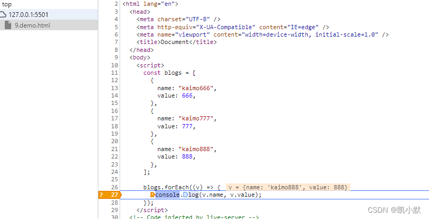
Task: Click line number 25 in the gutter
Action: (x=115, y=180)
